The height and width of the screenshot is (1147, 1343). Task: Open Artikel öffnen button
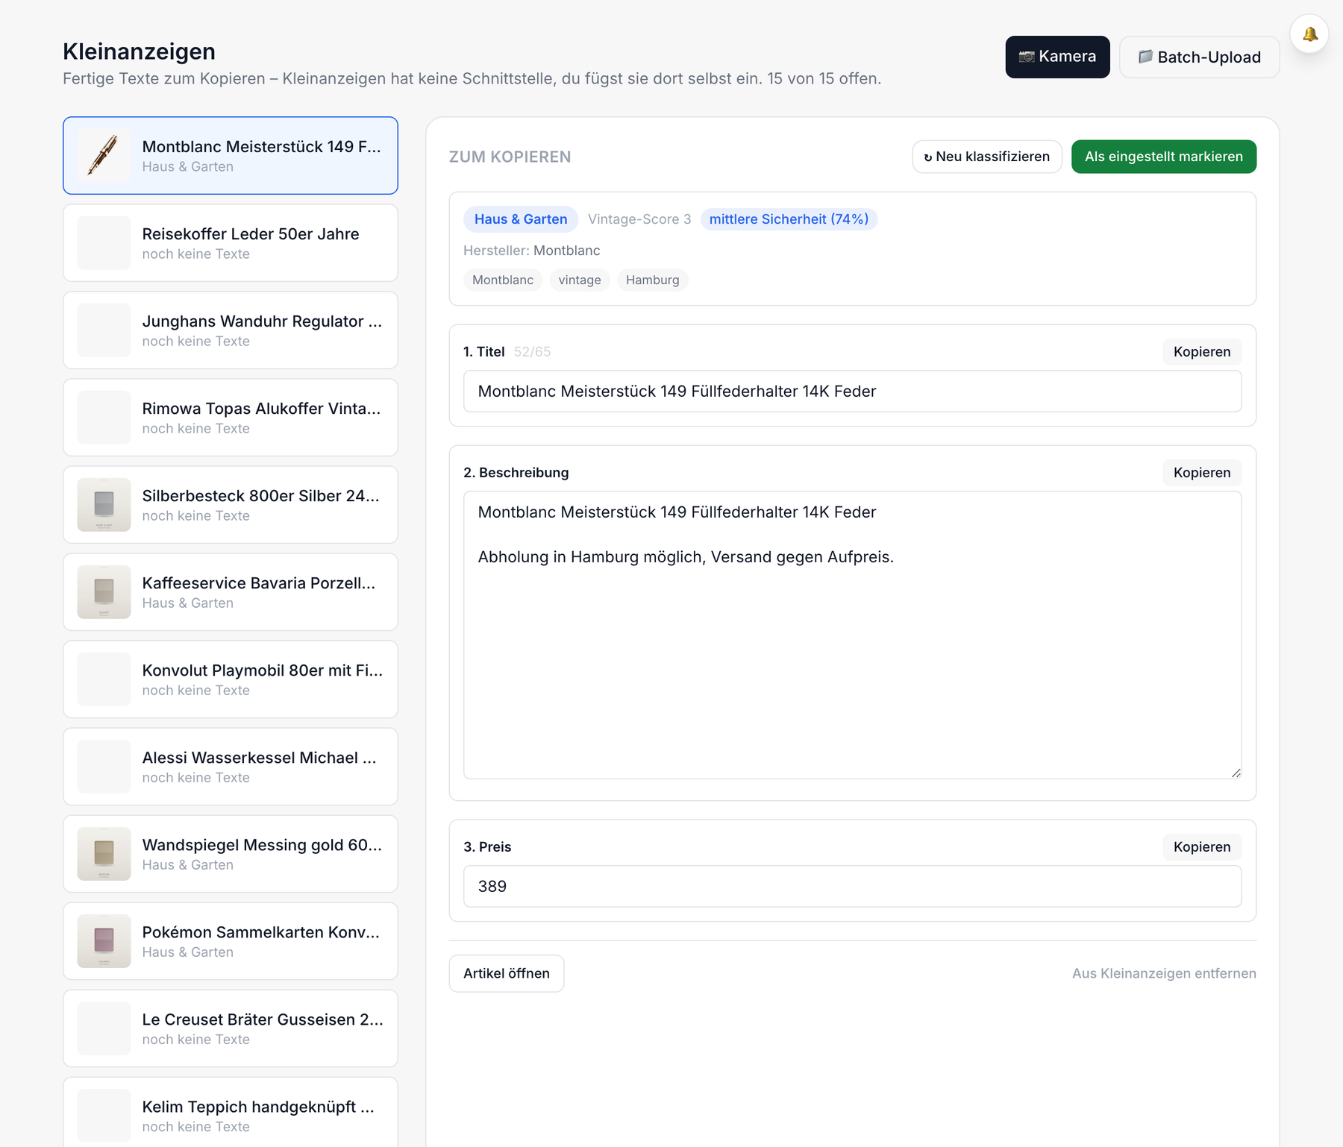[x=506, y=973]
